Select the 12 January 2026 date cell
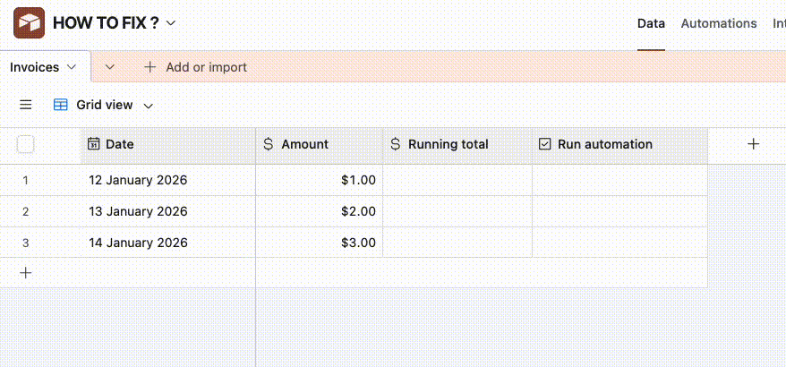Image resolution: width=786 pixels, height=367 pixels. pyautogui.click(x=167, y=180)
